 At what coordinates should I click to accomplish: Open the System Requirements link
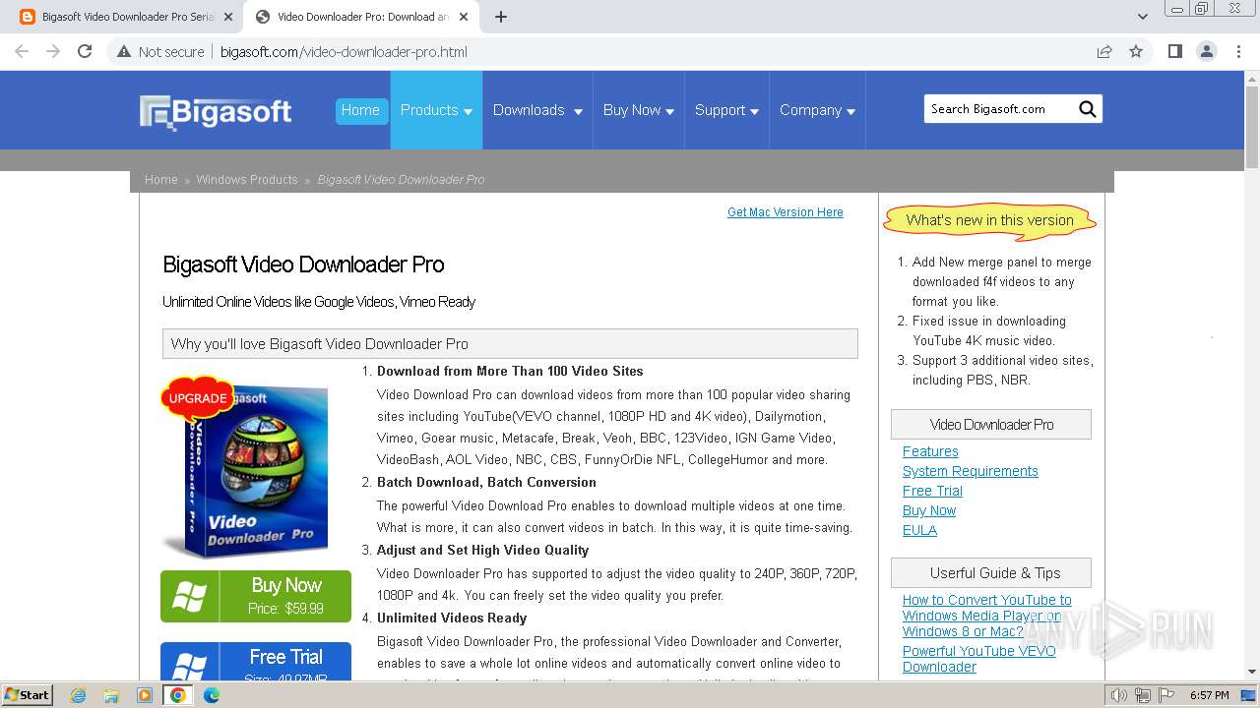[971, 471]
